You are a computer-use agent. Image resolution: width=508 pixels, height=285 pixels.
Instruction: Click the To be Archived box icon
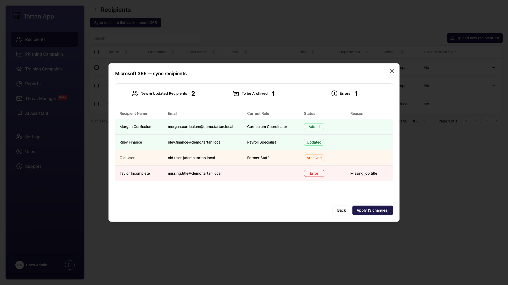tap(236, 93)
